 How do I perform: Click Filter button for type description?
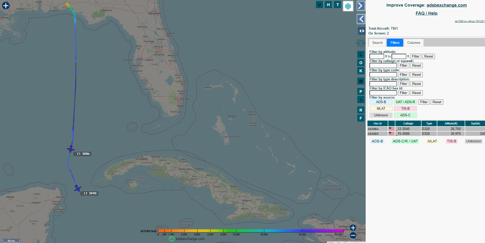(x=403, y=84)
